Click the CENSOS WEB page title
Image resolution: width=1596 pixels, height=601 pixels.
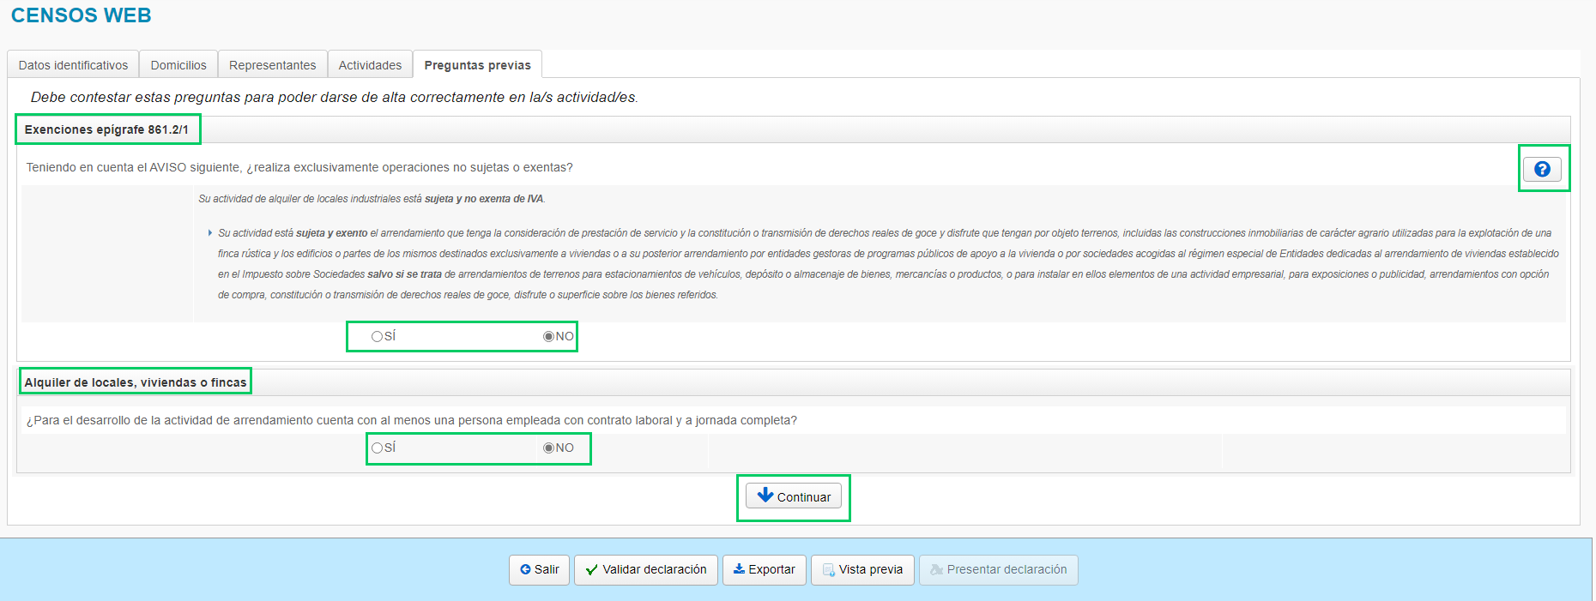click(81, 15)
